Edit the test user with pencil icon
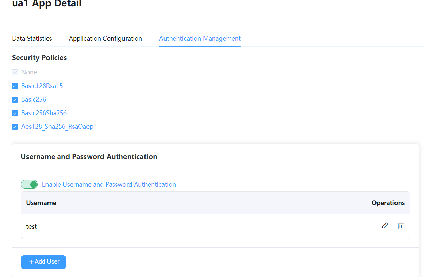Image resolution: width=424 pixels, height=277 pixels. [385, 226]
